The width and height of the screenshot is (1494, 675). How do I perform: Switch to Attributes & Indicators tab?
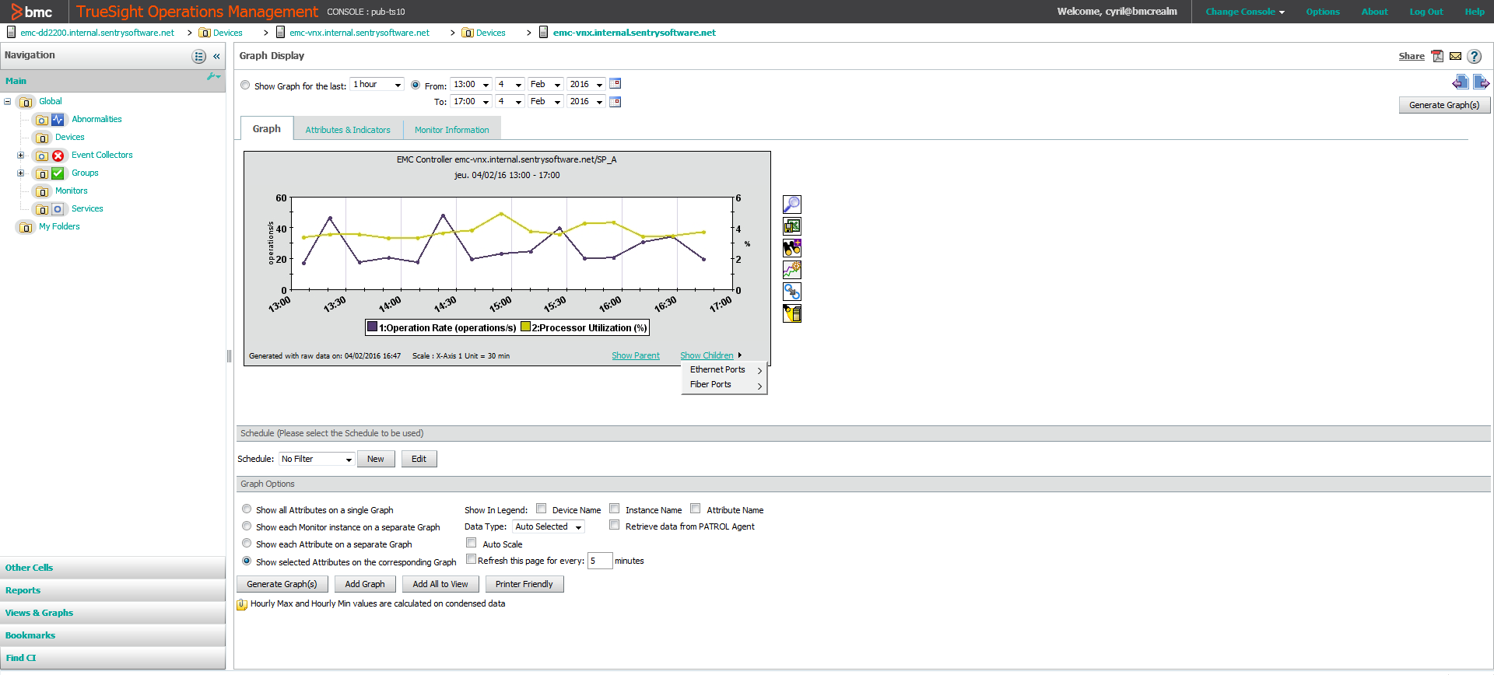pyautogui.click(x=348, y=130)
